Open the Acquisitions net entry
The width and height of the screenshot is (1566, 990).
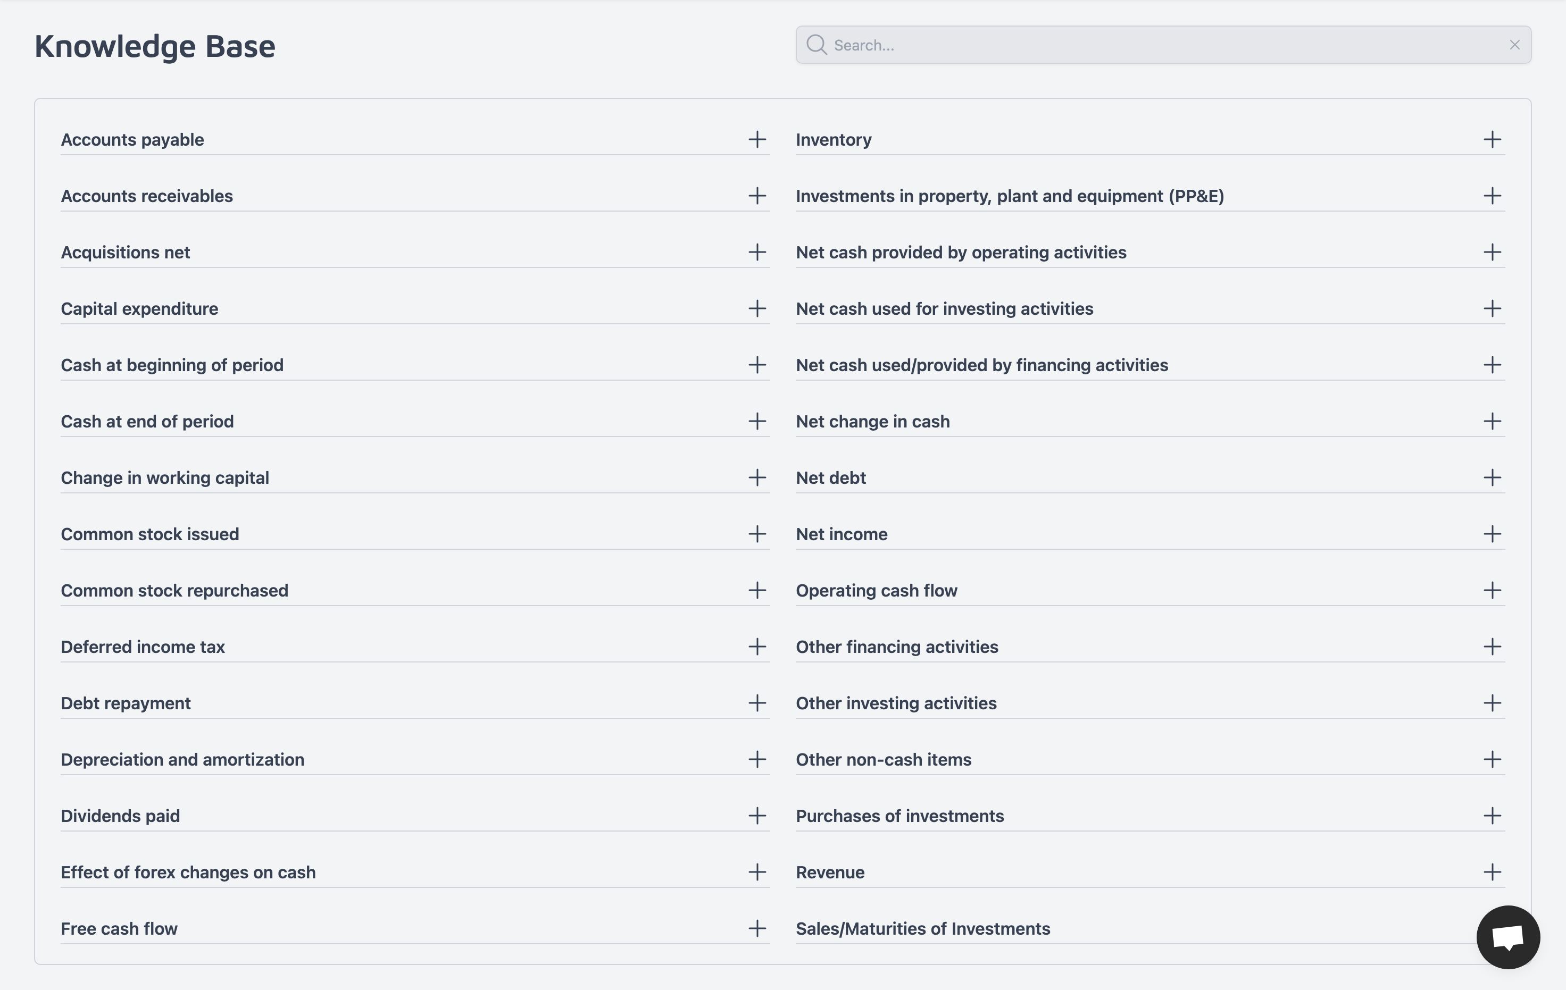415,252
